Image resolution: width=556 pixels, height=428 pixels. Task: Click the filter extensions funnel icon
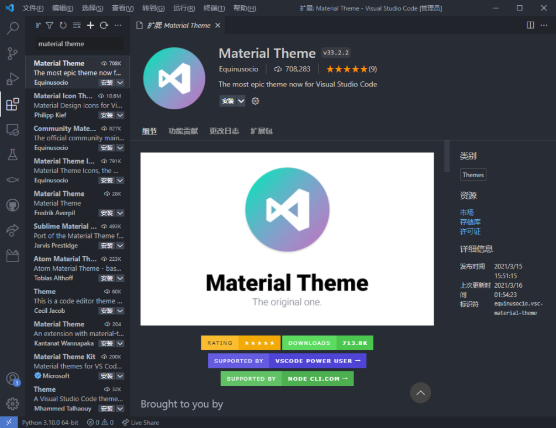coord(50,25)
